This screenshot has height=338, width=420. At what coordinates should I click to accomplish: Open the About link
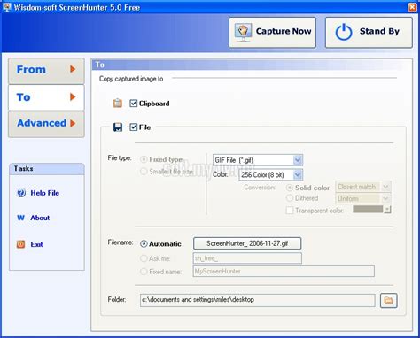pyautogui.click(x=40, y=218)
